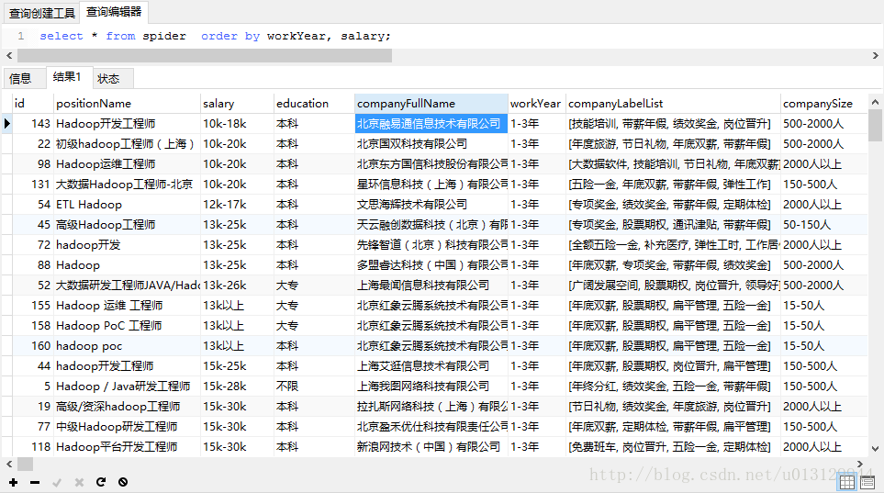
Task: Select cell hadoop poc in row 160
Action: pyautogui.click(x=127, y=346)
